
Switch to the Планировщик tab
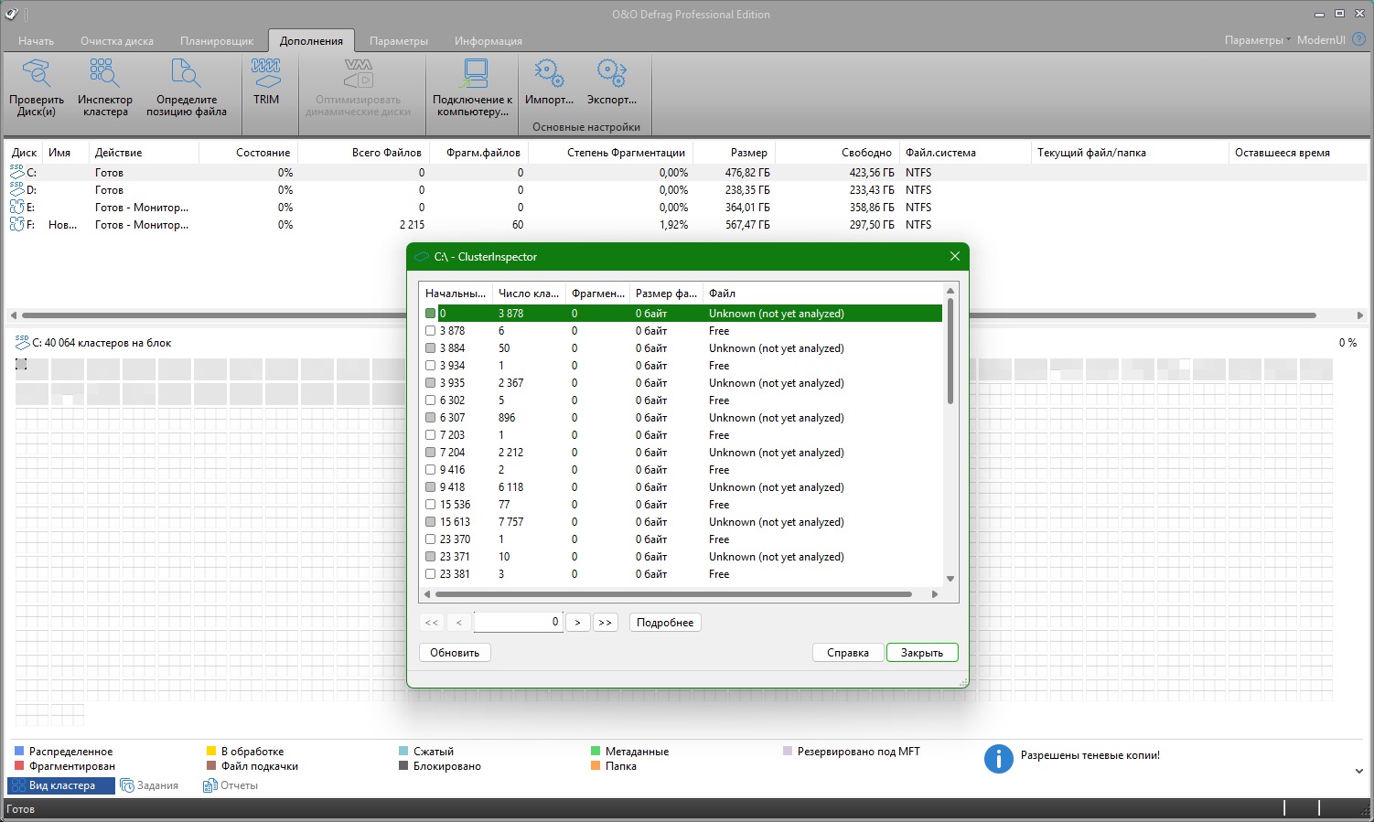217,41
